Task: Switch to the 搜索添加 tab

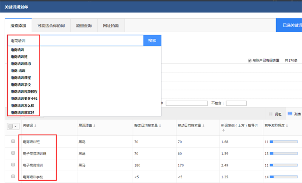Action: tap(18, 26)
